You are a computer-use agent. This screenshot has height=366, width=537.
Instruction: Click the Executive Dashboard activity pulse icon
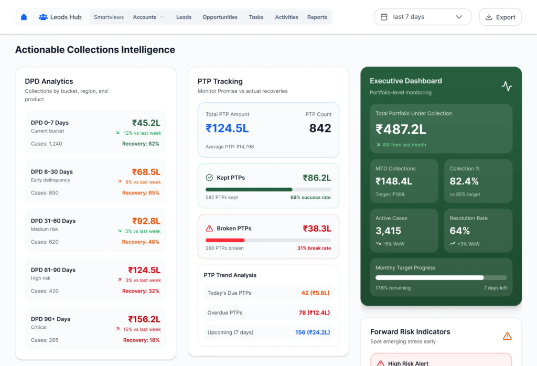(x=507, y=86)
